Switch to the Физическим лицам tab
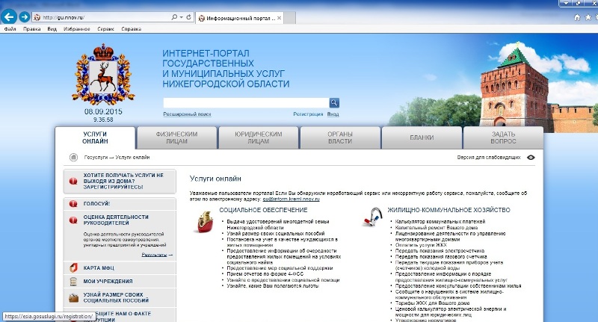Image resolution: width=598 pixels, height=322 pixels. tap(176, 137)
